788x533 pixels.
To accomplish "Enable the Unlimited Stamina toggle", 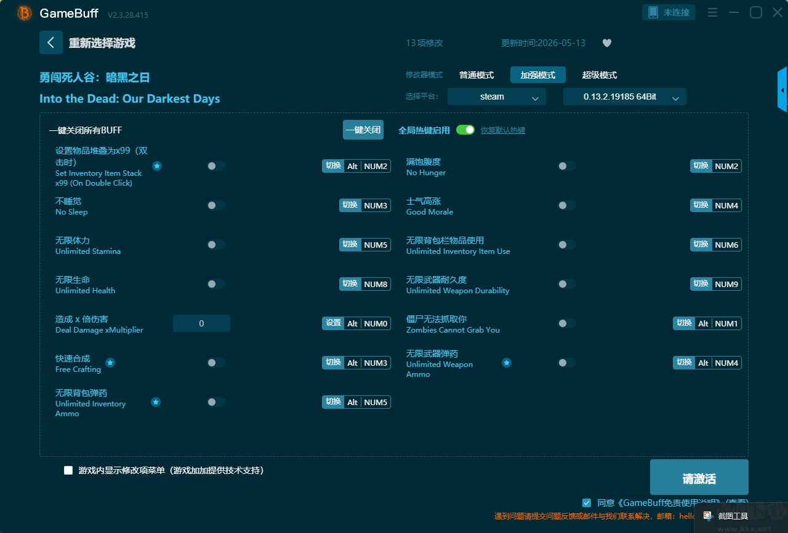I will click(x=216, y=245).
